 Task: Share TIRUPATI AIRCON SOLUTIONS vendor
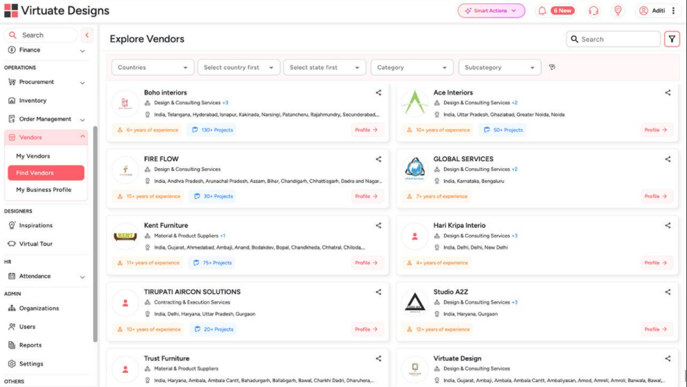tap(378, 292)
